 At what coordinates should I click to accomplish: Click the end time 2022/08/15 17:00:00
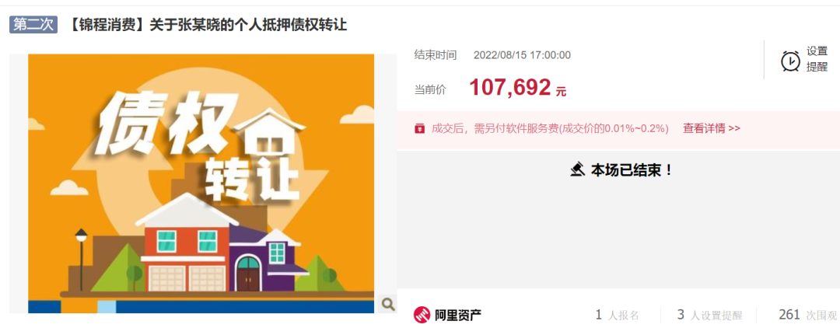click(523, 55)
